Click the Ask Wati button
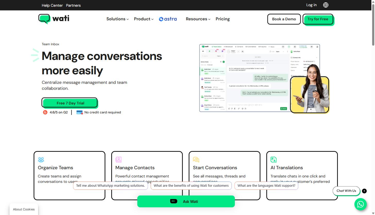The image size is (375, 215). [x=186, y=201]
